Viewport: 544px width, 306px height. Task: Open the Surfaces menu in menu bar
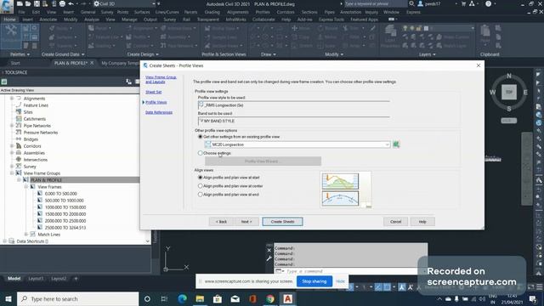point(142,12)
